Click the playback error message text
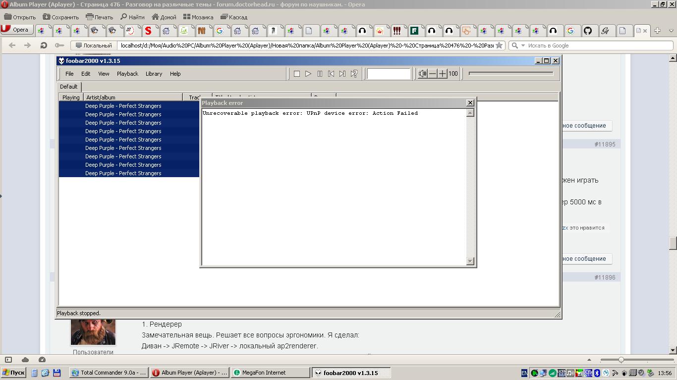The height and width of the screenshot is (380, 677). [310, 113]
